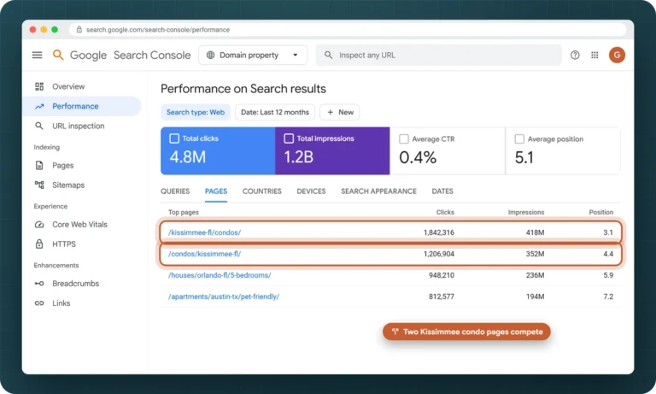656x394 pixels.
Task: Switch to the PAGES tab
Action: tap(216, 191)
